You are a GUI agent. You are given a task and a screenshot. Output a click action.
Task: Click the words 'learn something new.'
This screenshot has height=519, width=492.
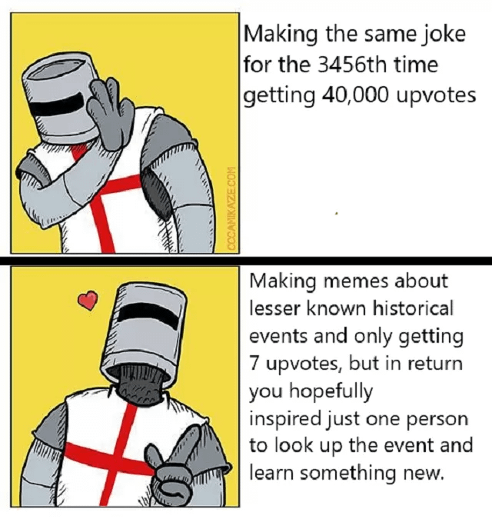tap(346, 473)
